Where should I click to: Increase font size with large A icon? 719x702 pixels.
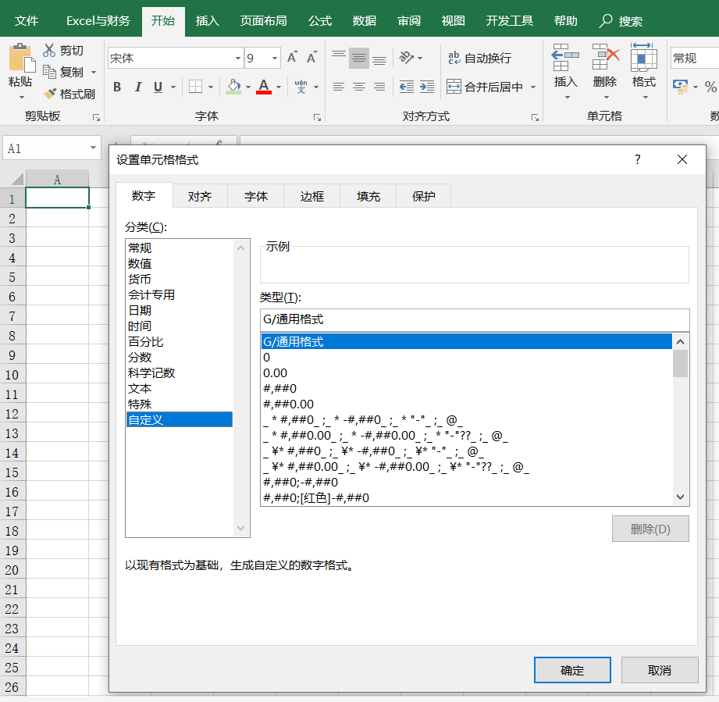292,58
